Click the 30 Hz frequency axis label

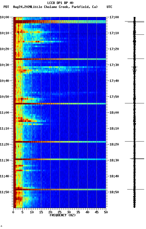[69, 212]
